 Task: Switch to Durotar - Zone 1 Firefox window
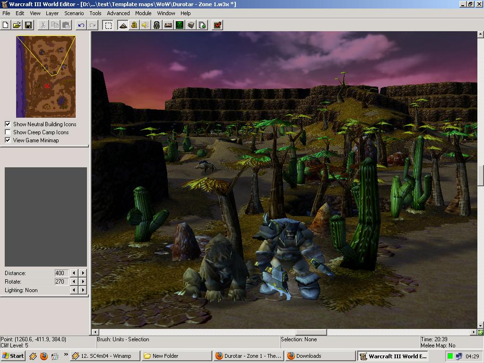tap(249, 356)
